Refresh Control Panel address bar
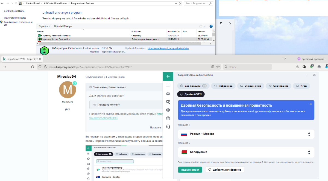This screenshot has height=181, width=328. pos(180,4)
